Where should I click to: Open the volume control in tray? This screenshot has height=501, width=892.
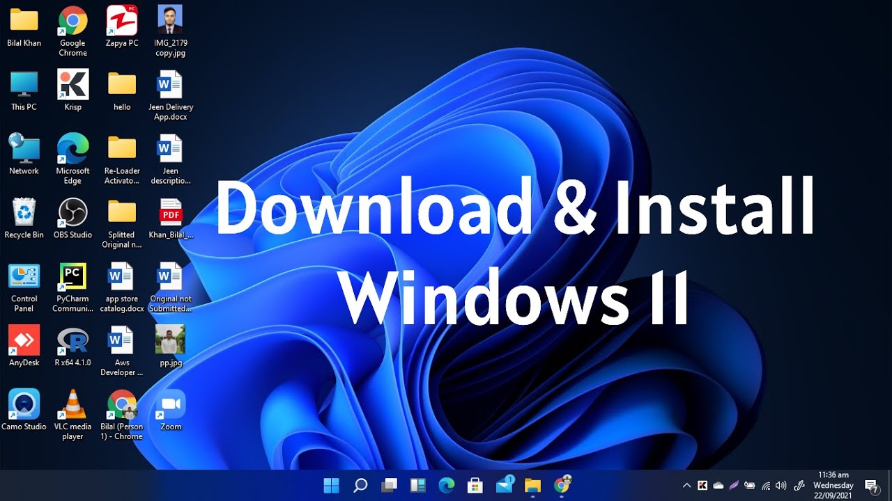(x=780, y=486)
